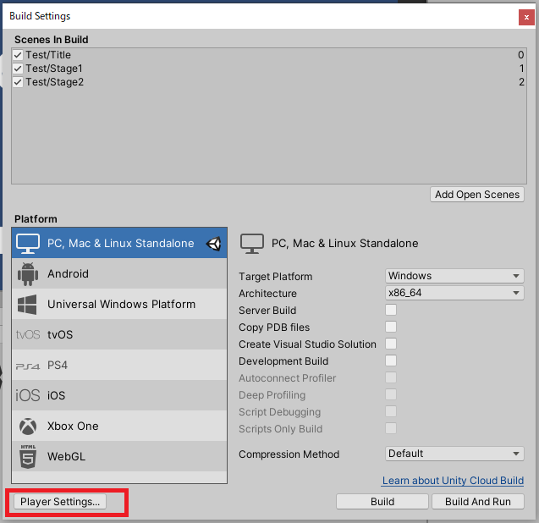Uncheck the Test/Stage1 scene checkbox
Viewport: 539px width, 523px height.
pyautogui.click(x=18, y=69)
